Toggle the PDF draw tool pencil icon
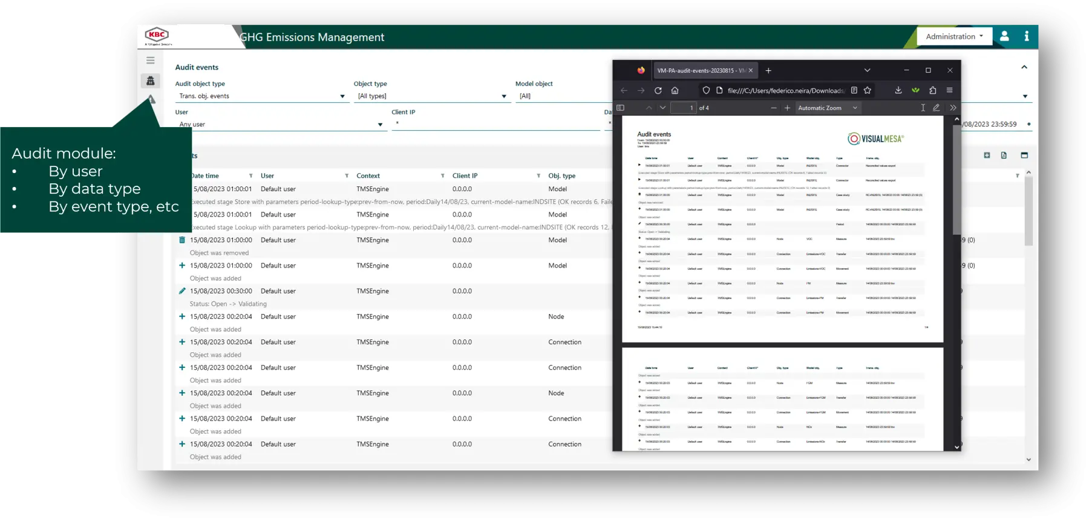Screen dimensions: 1089x521 (936, 108)
